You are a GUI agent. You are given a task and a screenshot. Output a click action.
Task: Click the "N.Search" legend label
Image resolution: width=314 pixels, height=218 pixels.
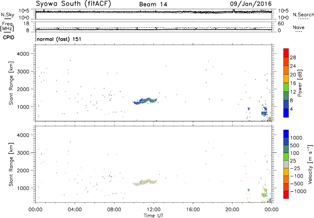303,15
